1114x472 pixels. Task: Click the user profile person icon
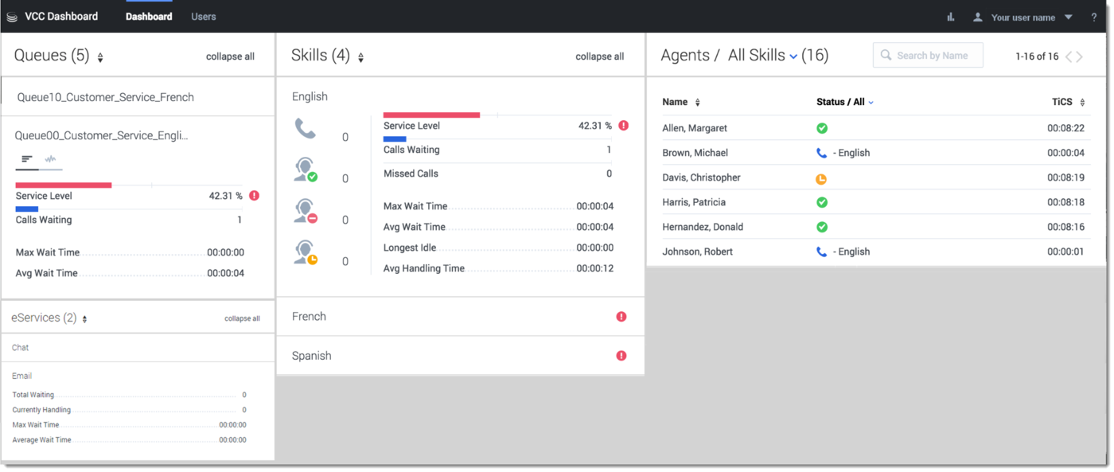[x=978, y=17]
